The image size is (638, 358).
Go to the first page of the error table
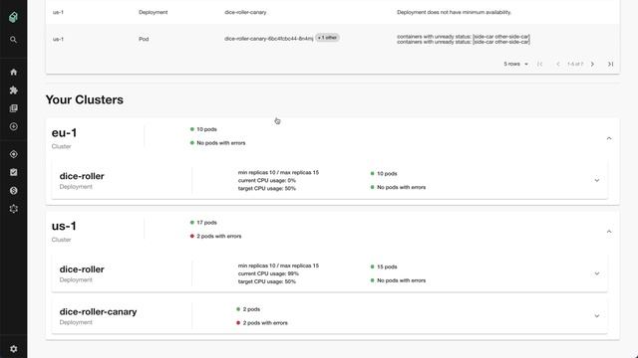539,64
